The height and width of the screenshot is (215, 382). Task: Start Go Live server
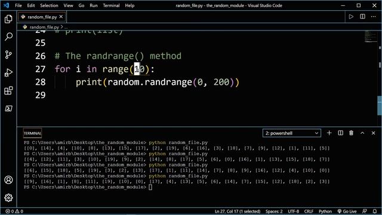click(347, 211)
